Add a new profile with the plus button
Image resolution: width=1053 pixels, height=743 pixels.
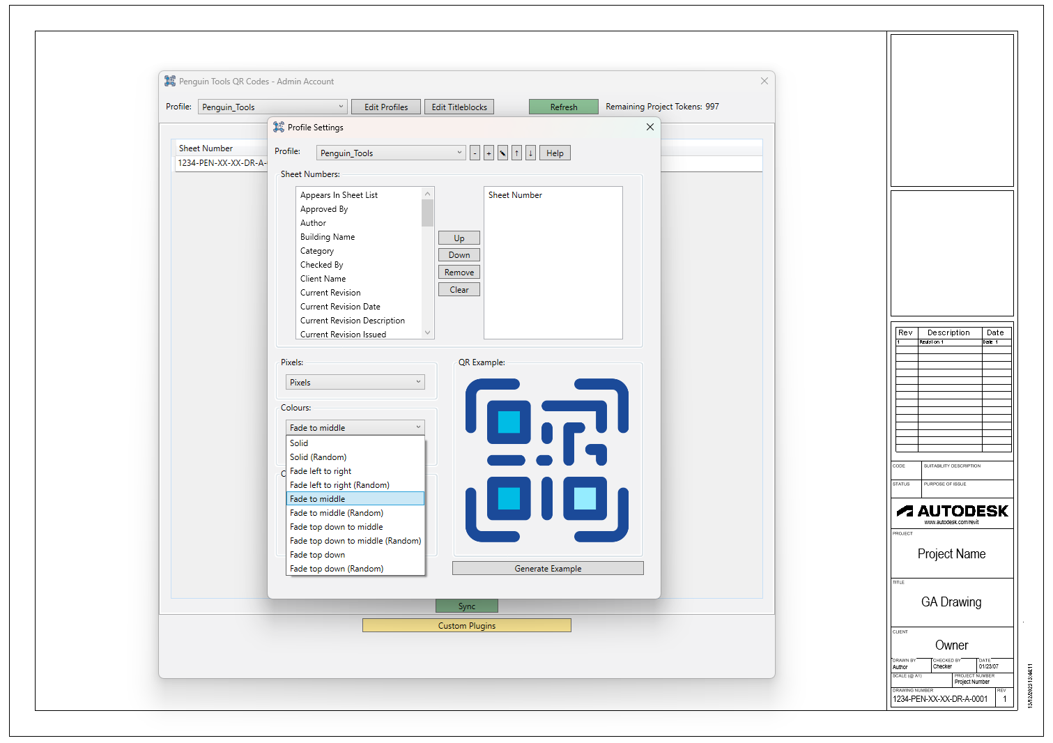[x=489, y=153]
